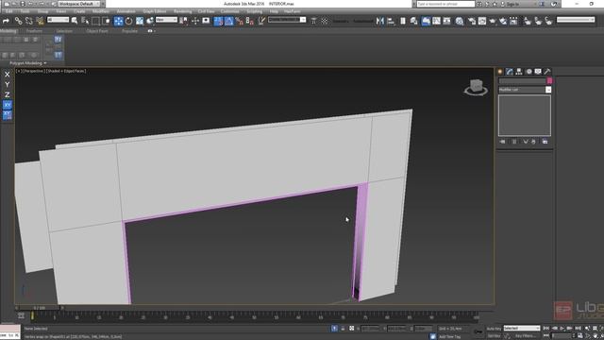Image resolution: width=604 pixels, height=340 pixels.
Task: Constrain to the Y axis
Action: pyautogui.click(x=8, y=84)
